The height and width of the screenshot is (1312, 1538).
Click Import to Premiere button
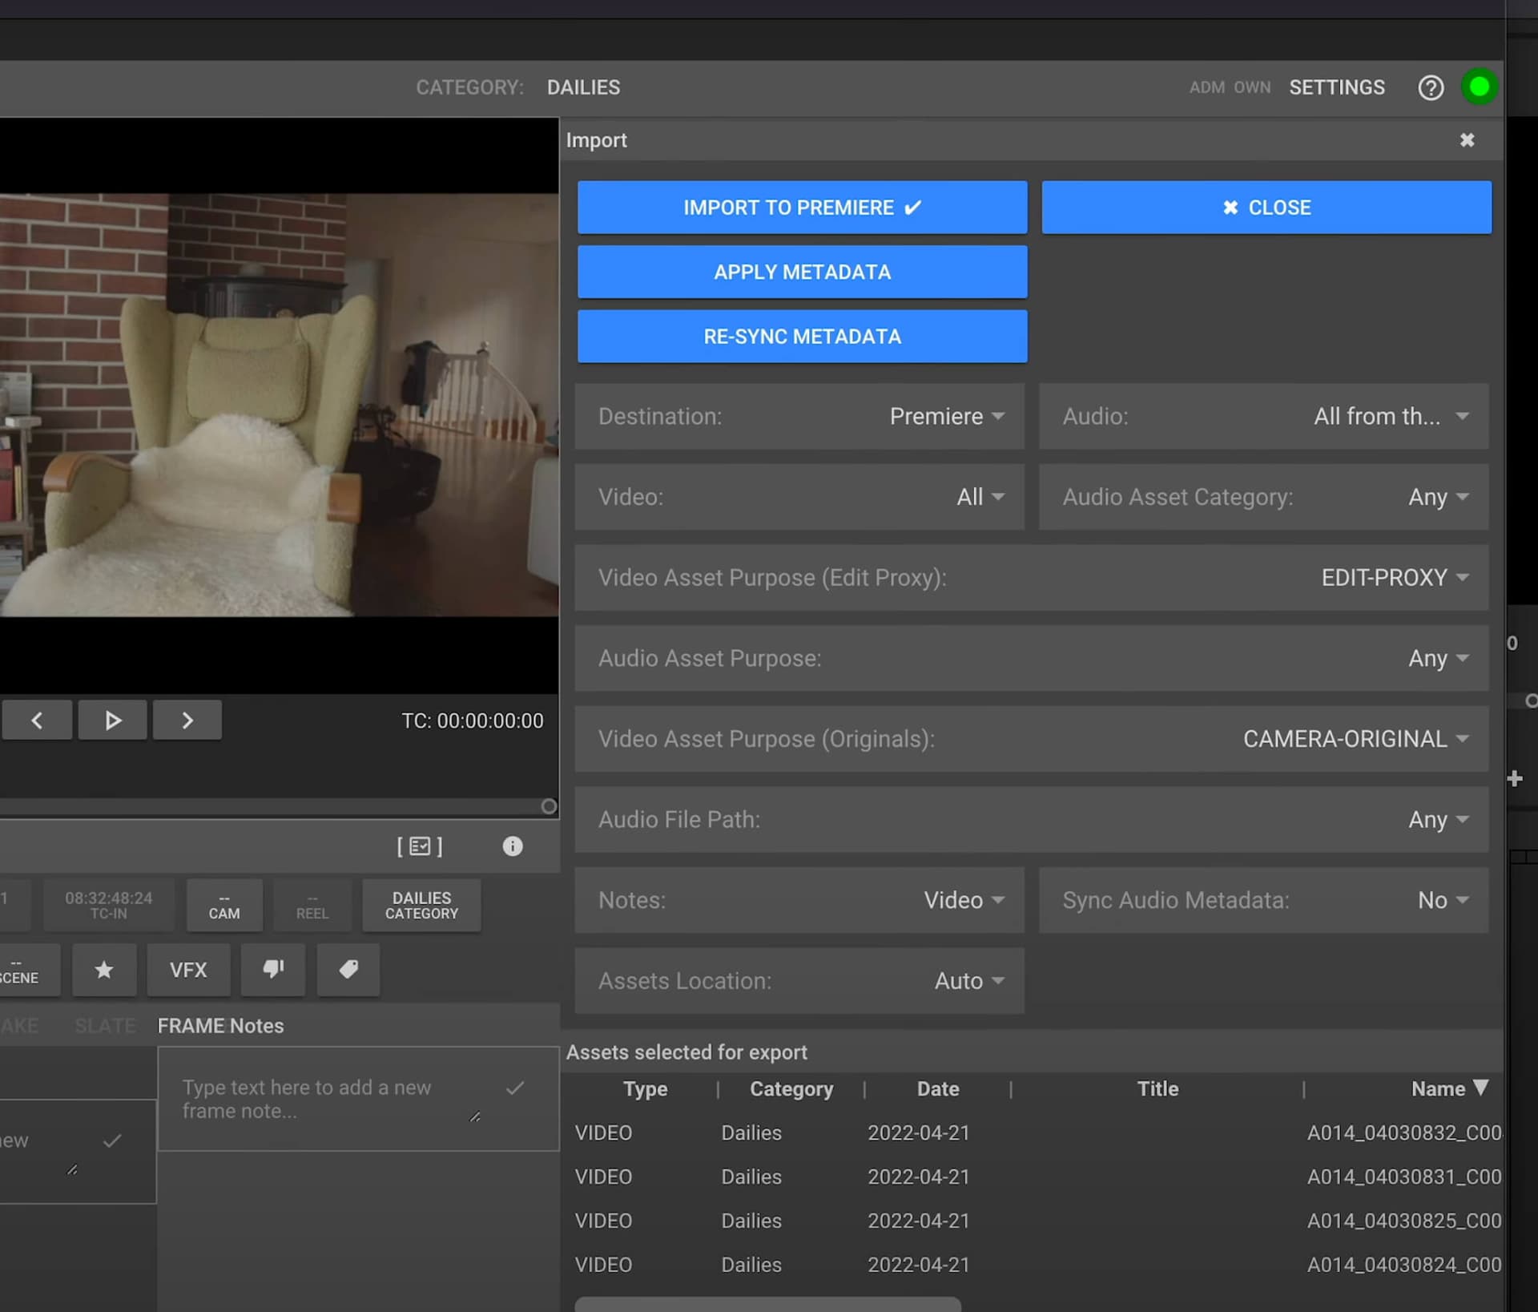click(802, 208)
